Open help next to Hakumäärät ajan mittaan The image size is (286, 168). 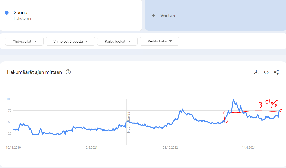point(68,72)
